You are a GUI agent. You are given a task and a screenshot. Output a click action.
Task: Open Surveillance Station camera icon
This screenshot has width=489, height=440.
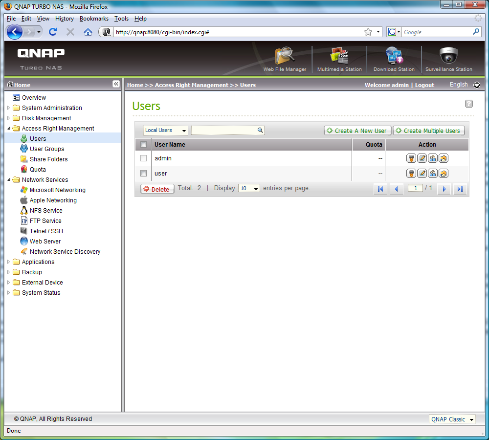pyautogui.click(x=449, y=56)
